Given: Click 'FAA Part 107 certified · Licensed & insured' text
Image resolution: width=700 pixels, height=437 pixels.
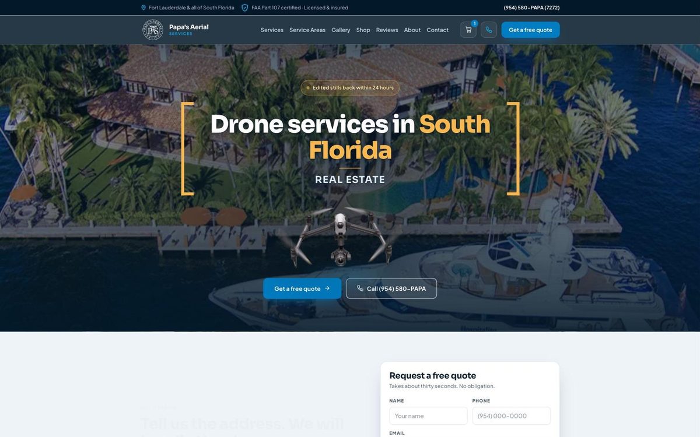Looking at the screenshot, I should click(300, 8).
